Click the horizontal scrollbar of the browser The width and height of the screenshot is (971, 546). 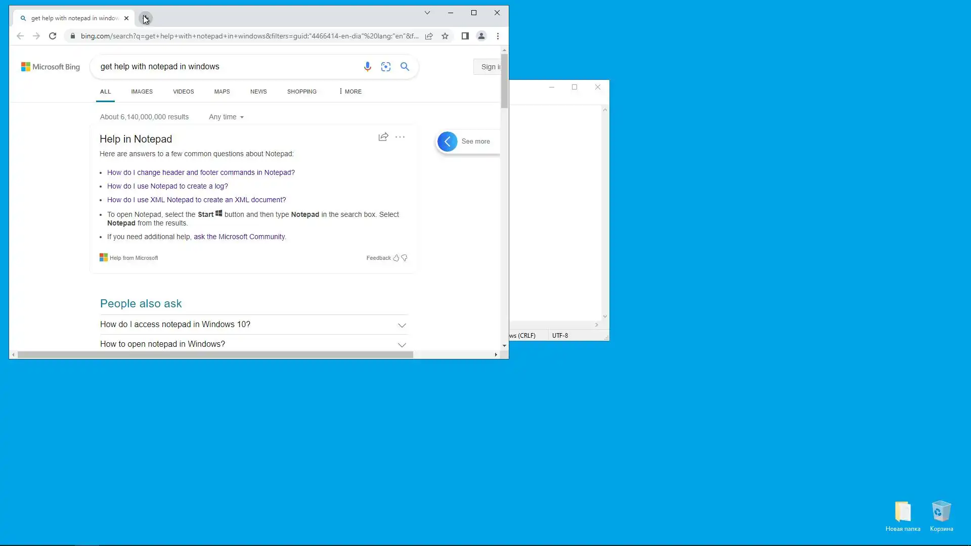215,355
